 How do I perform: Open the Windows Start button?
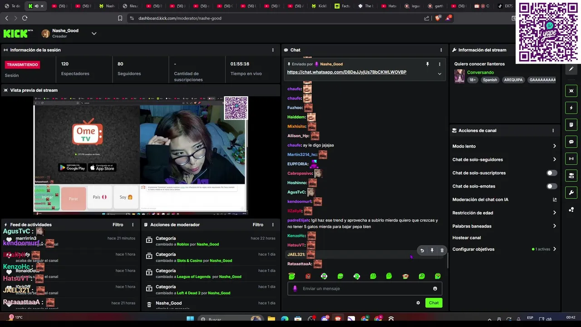[190, 319]
